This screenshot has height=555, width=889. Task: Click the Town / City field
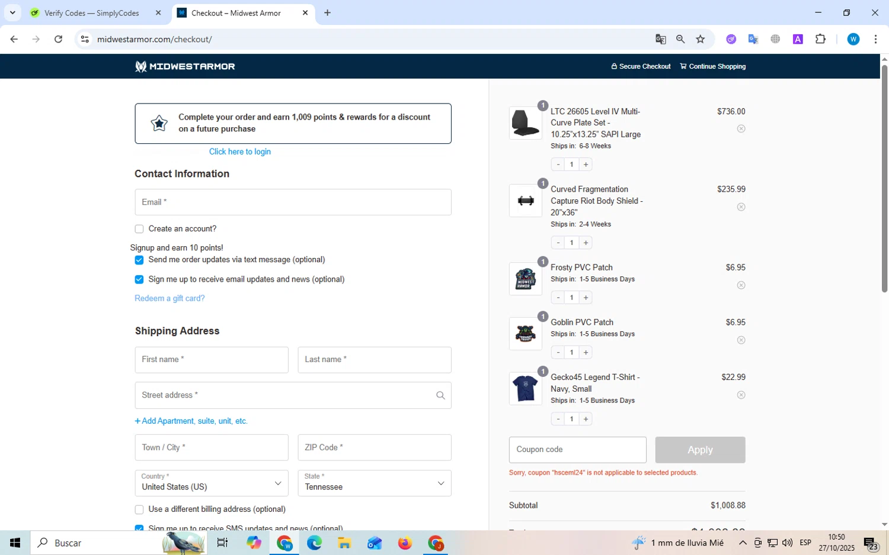coord(212,448)
